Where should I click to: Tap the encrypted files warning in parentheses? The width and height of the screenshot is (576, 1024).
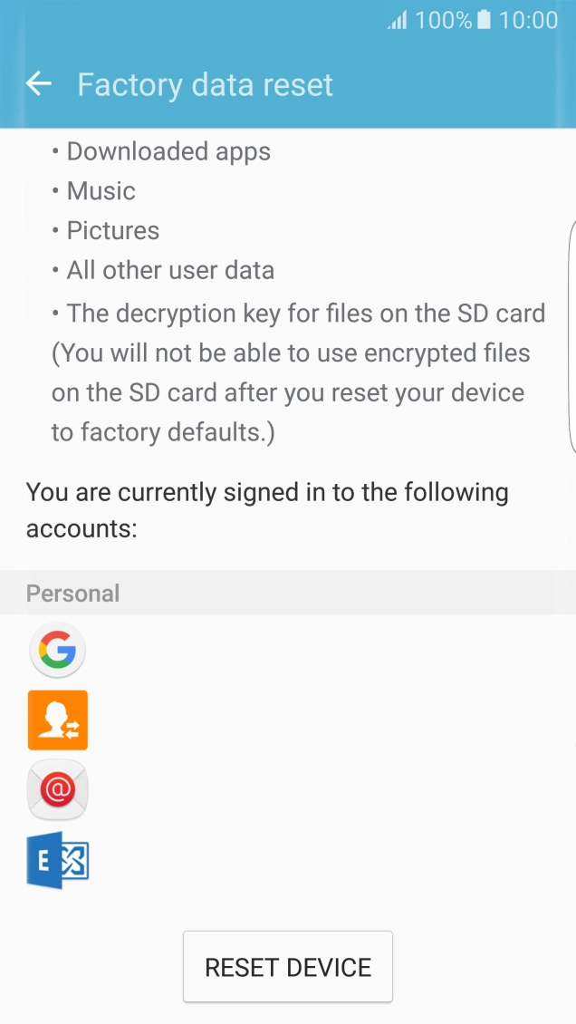(290, 392)
